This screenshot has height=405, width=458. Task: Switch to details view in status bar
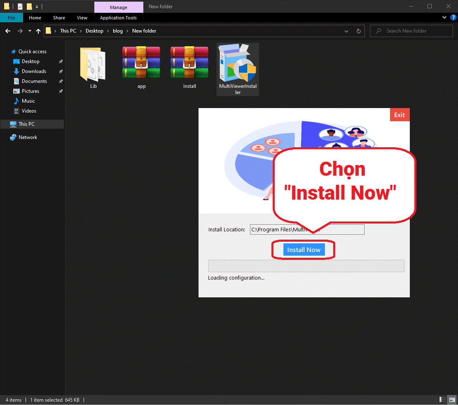443,400
